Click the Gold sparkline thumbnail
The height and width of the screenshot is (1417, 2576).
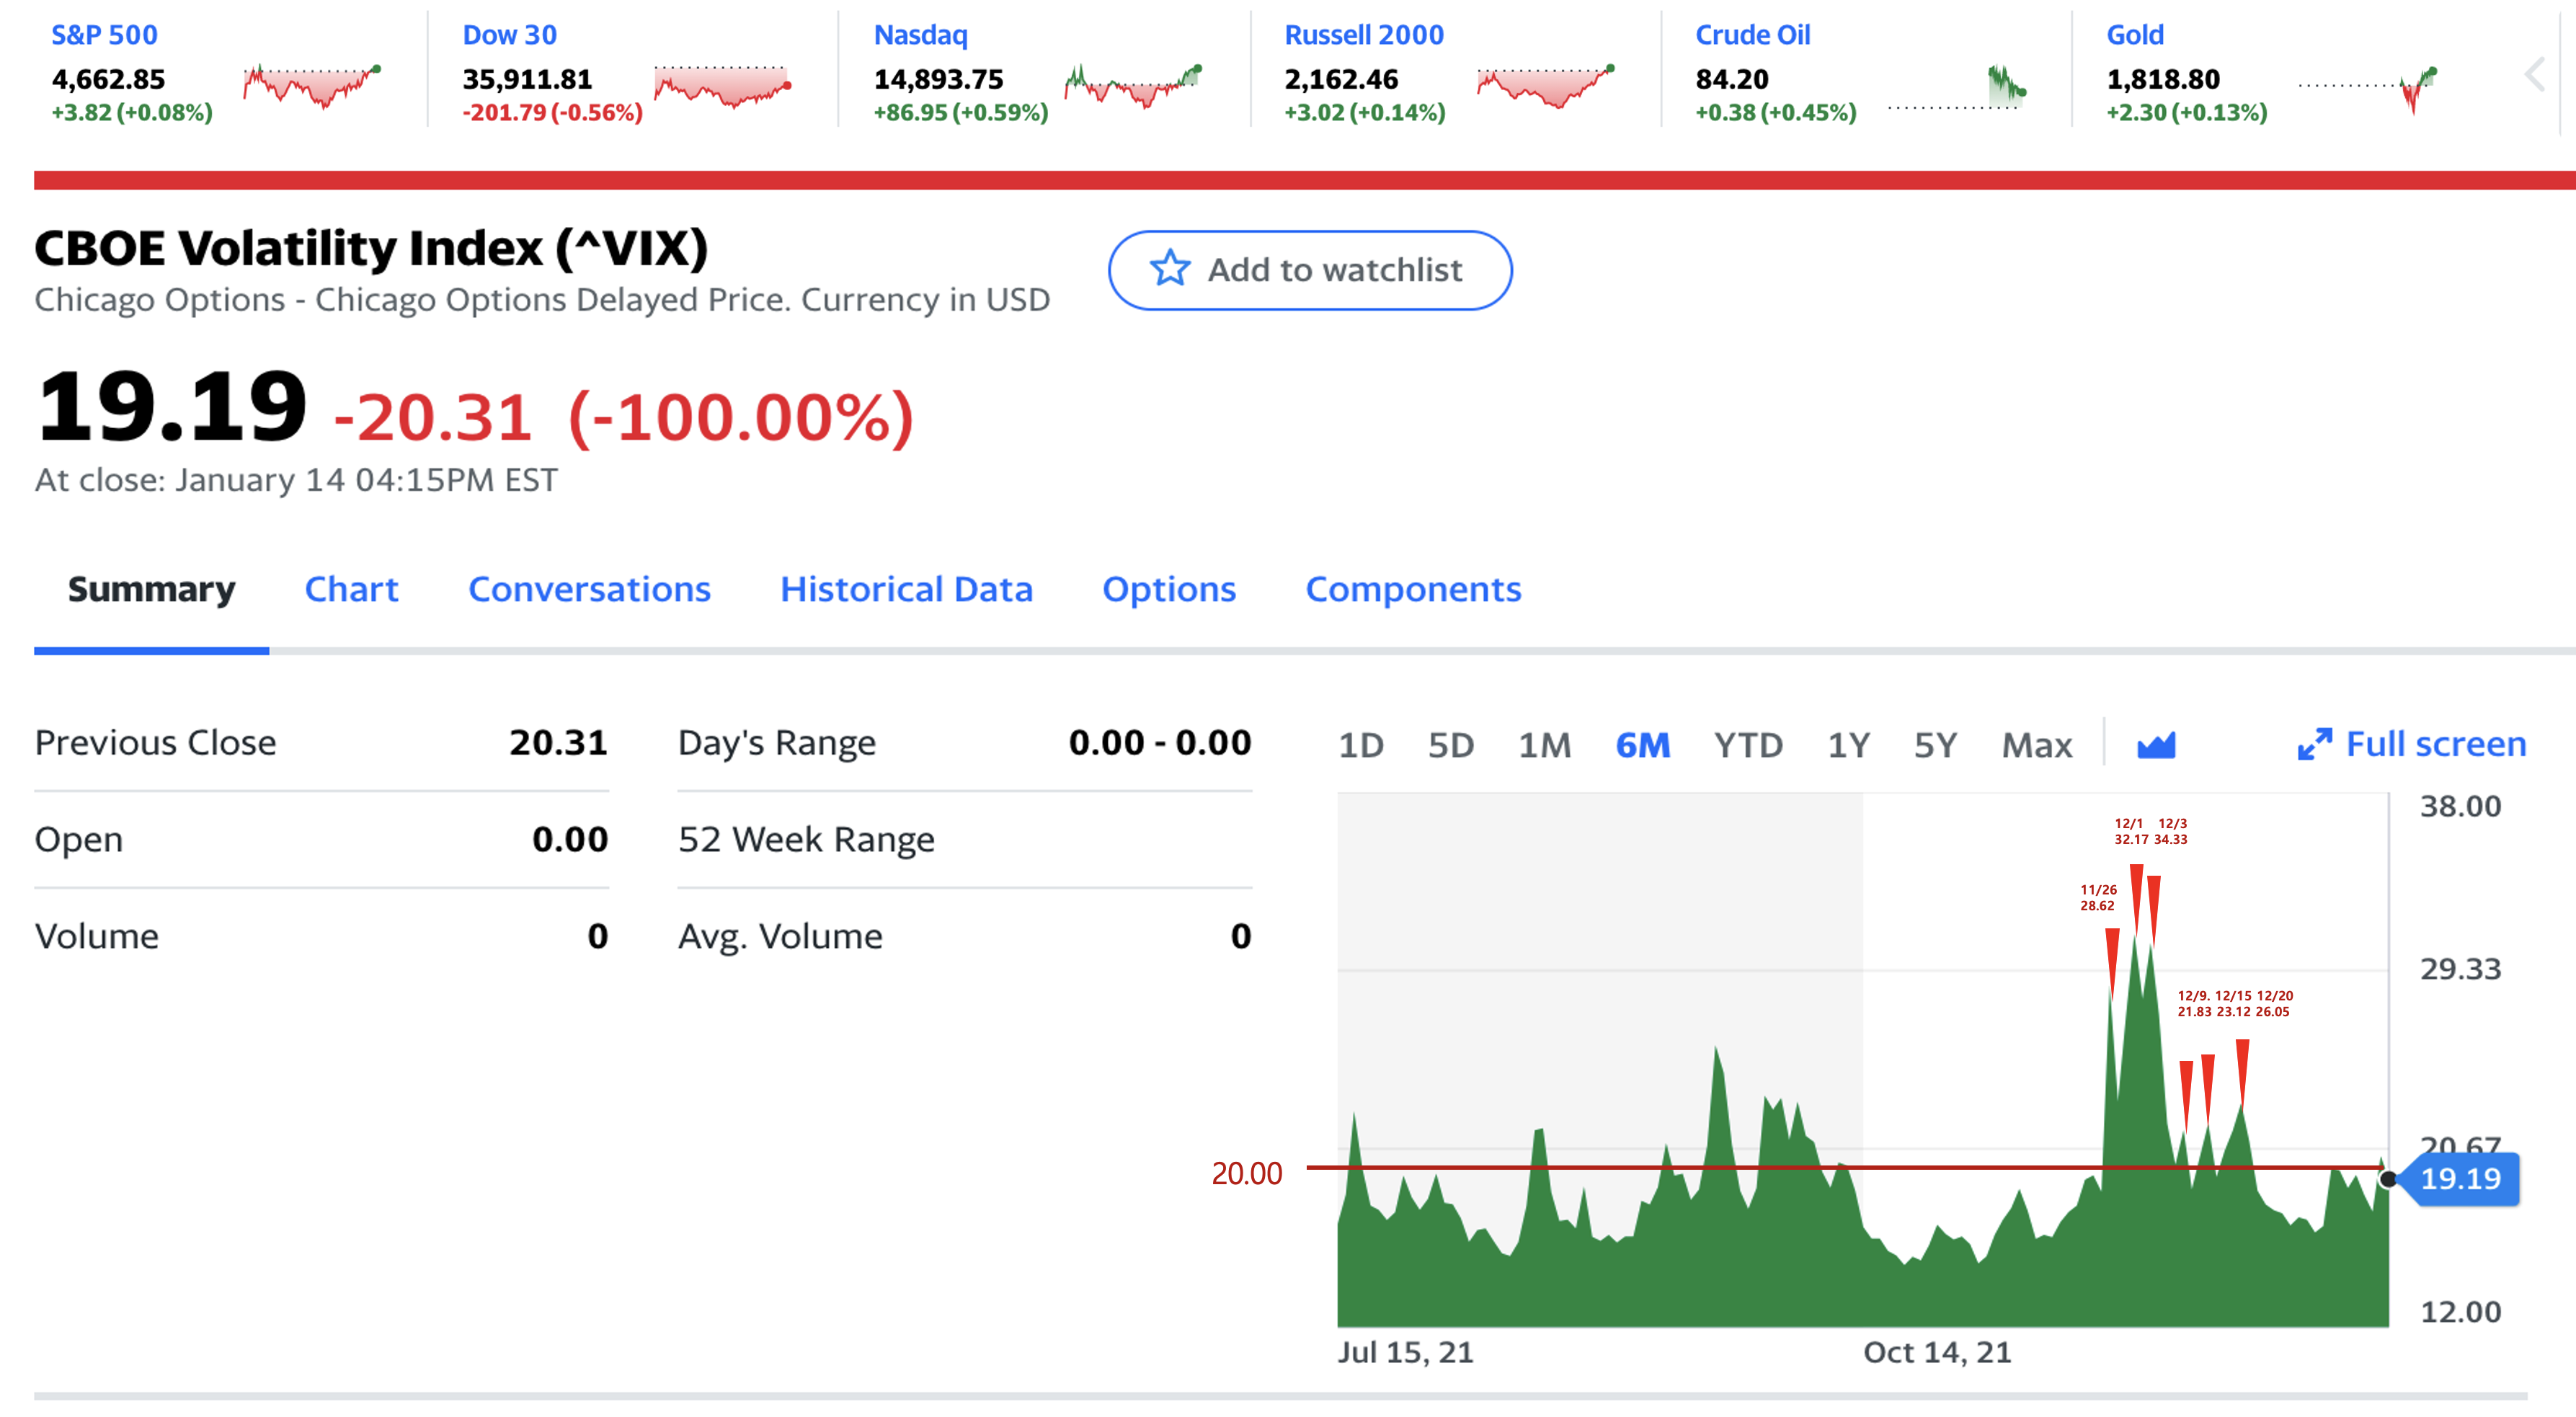tap(2368, 88)
